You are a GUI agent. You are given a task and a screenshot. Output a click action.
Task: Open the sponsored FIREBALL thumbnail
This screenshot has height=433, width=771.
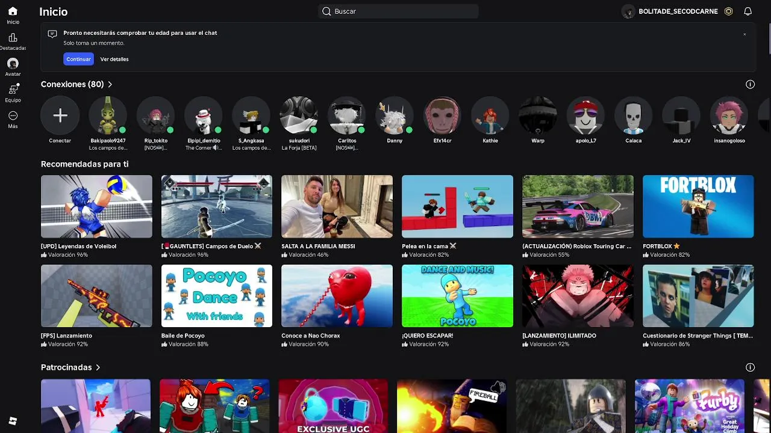tap(452, 406)
